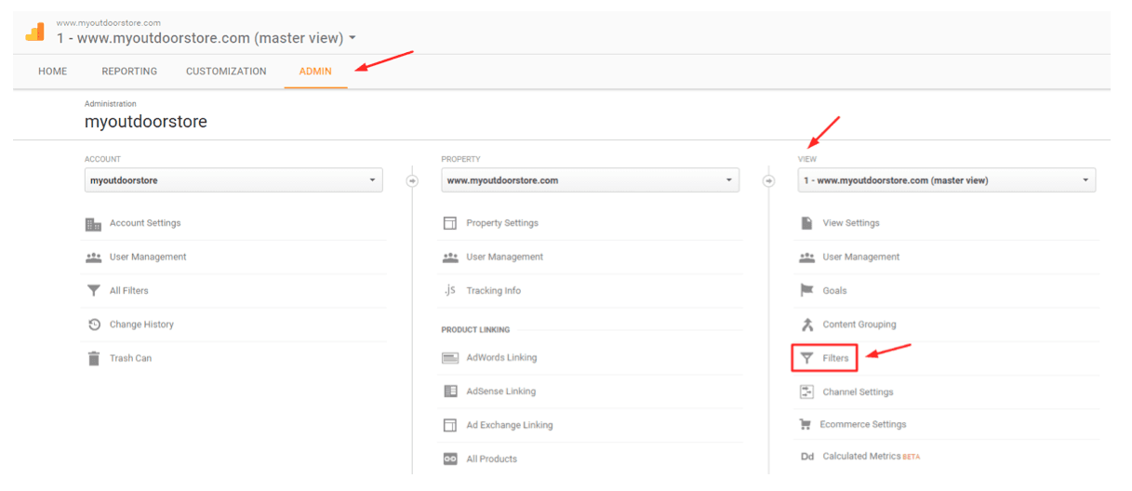1132x491 pixels.
Task: Click the Goals flag icon
Action: [x=806, y=291]
